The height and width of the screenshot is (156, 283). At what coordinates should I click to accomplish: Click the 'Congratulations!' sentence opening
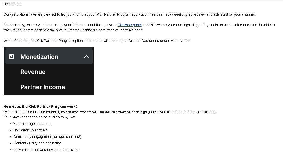17,15
